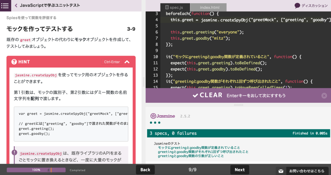Click the Next button
The image size is (331, 175).
(240, 170)
